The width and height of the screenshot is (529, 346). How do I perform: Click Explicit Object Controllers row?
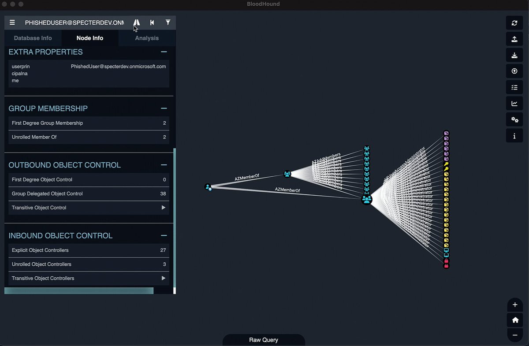point(89,250)
